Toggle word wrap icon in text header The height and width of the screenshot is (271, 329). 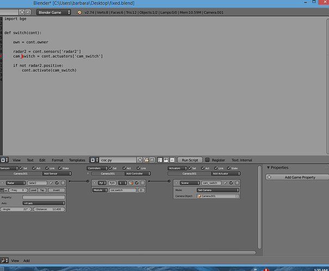tap(166, 160)
